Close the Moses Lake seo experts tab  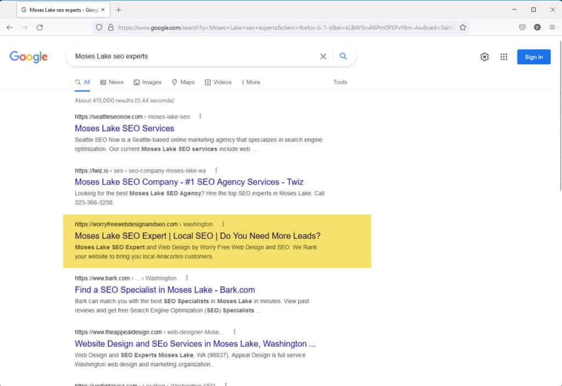point(103,10)
